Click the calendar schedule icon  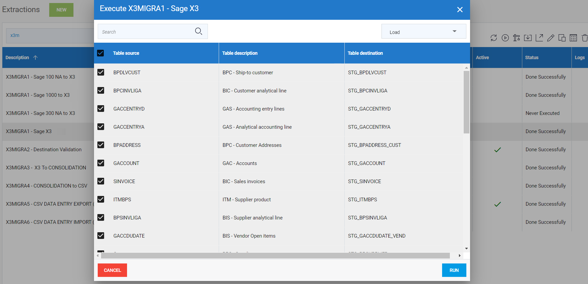[x=573, y=38]
